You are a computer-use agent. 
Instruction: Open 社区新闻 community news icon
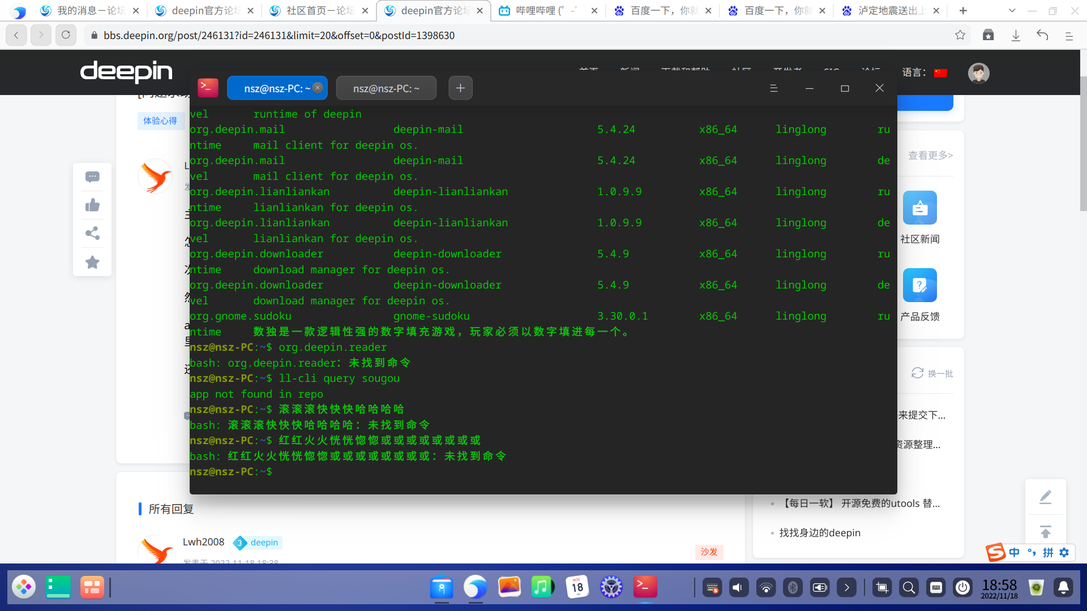(x=919, y=208)
